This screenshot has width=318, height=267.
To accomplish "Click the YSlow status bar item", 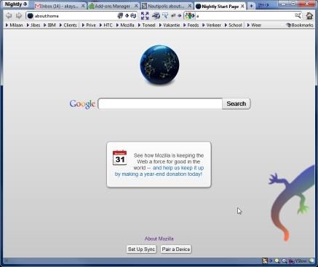I will click(298, 261).
